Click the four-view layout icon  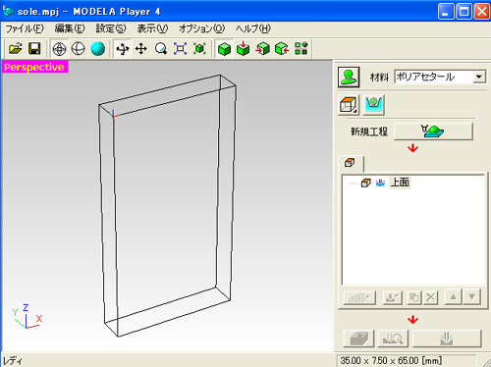pos(301,49)
